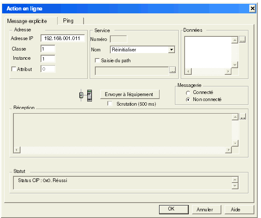Click Réception scrollbar up arrow
The height and width of the screenshot is (218, 261).
(x=235, y=117)
